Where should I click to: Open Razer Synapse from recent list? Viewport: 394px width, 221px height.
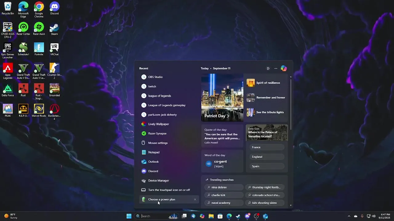pos(169,134)
